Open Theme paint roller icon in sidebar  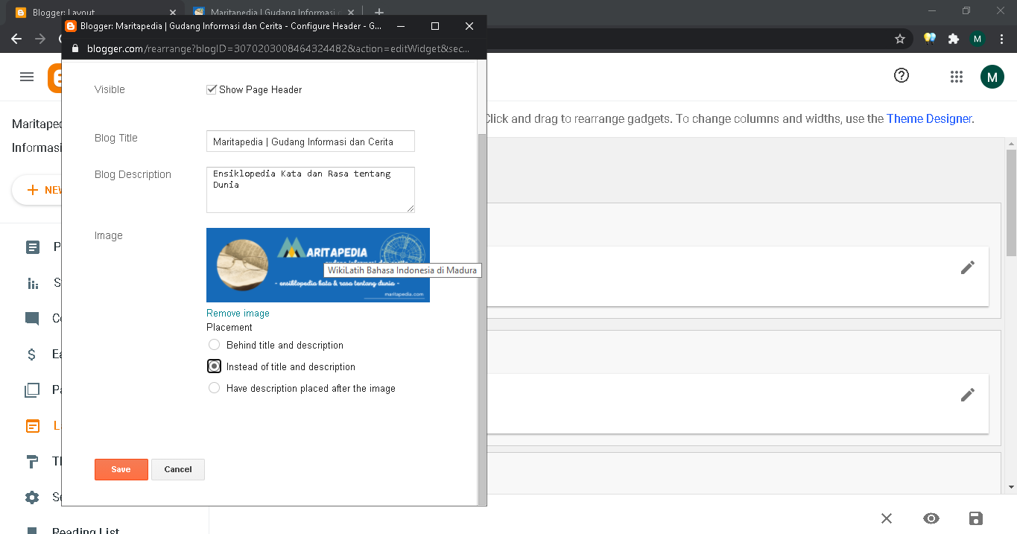click(33, 462)
